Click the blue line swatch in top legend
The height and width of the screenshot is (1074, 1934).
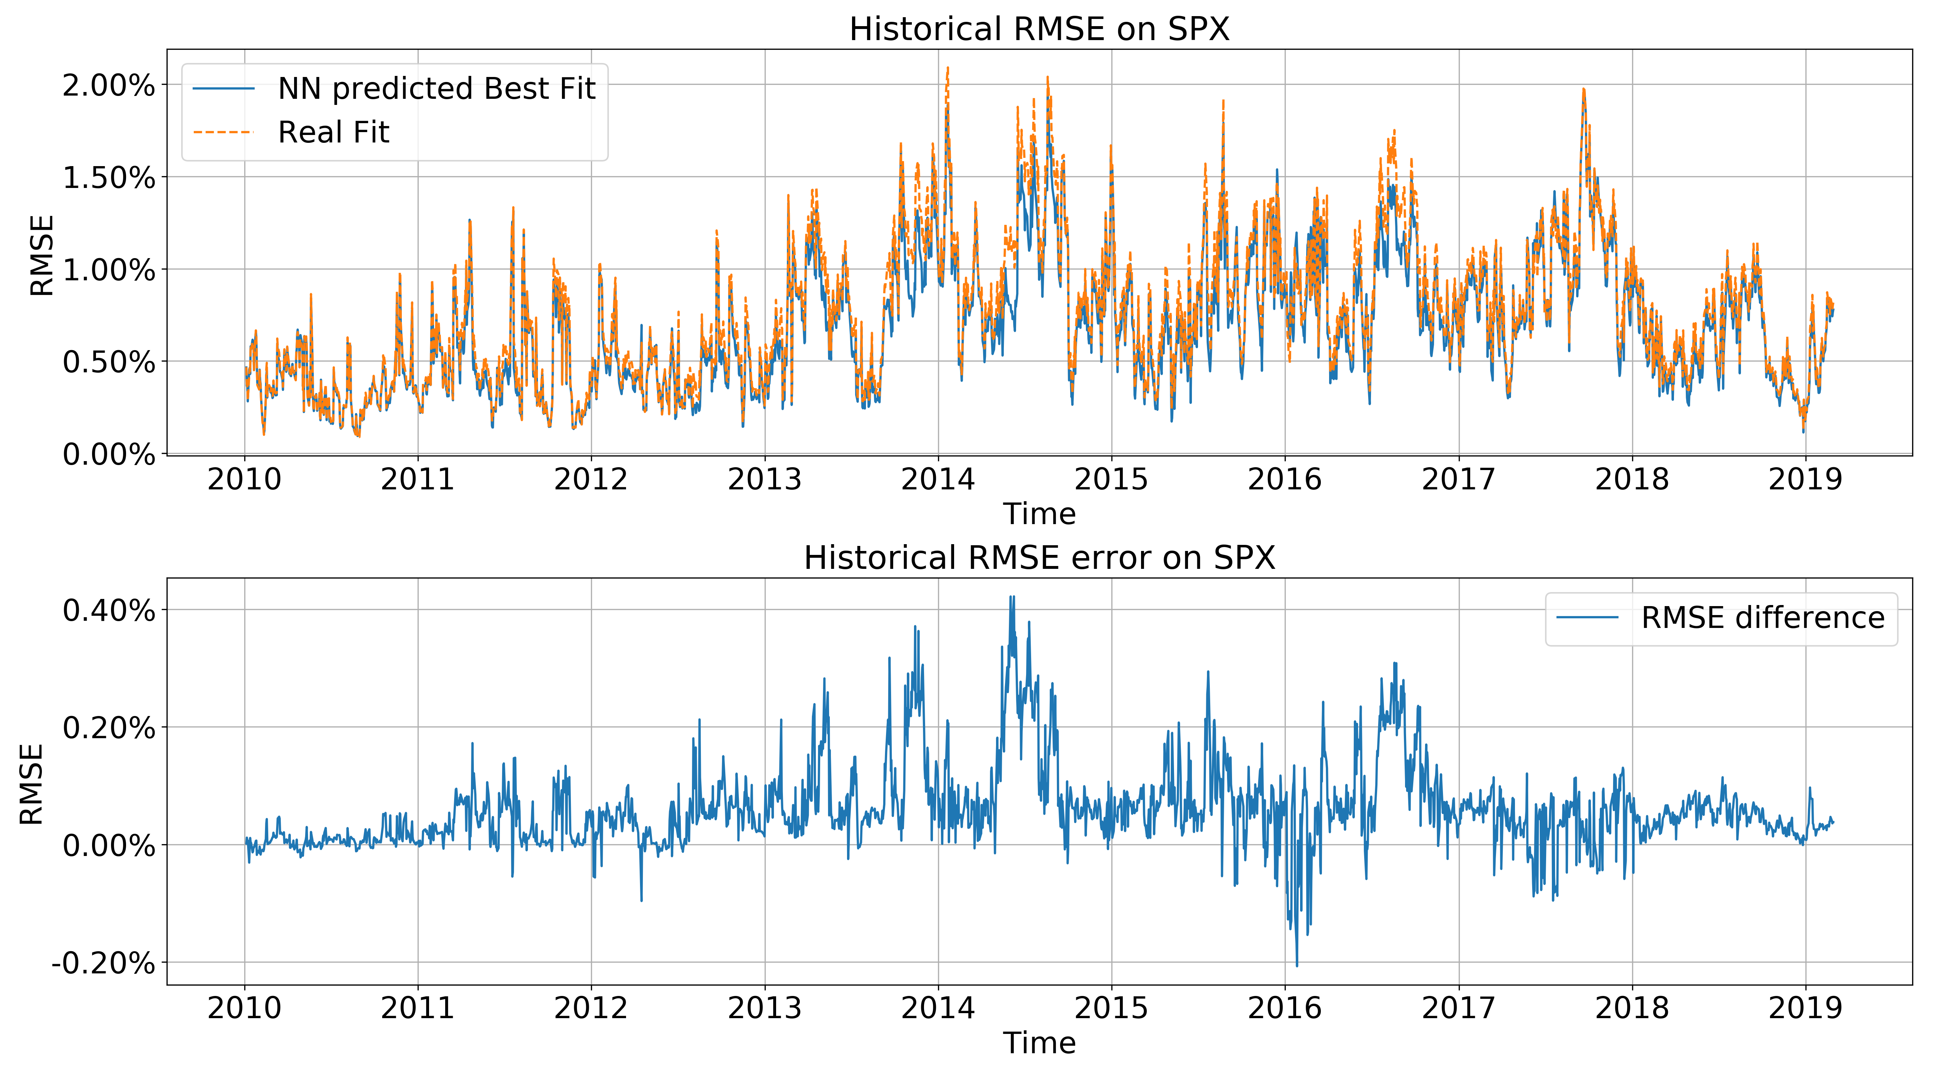pyautogui.click(x=224, y=88)
